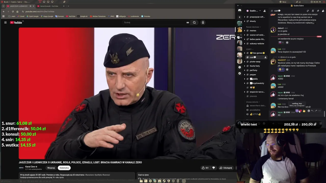The image size is (326, 183).
Task: Like the video with thumbs up
Action: (205, 168)
